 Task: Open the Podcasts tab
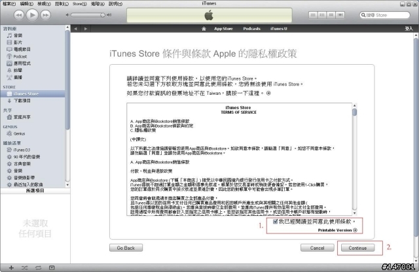[x=251, y=29]
